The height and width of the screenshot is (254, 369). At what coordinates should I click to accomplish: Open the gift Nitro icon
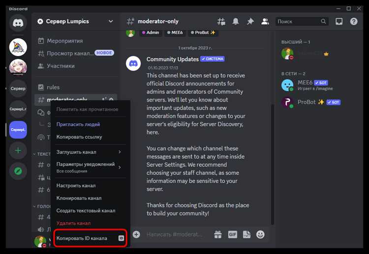[218, 234]
